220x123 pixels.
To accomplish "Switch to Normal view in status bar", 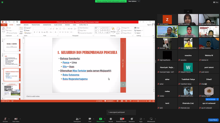I will point(118,101).
